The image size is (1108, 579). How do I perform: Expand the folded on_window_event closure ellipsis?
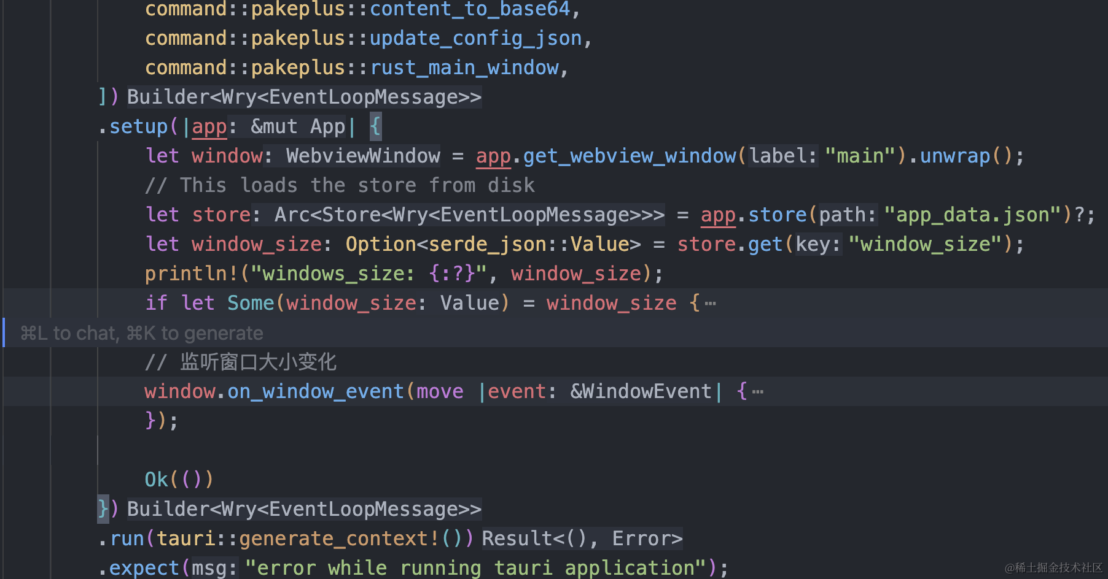[x=758, y=392]
